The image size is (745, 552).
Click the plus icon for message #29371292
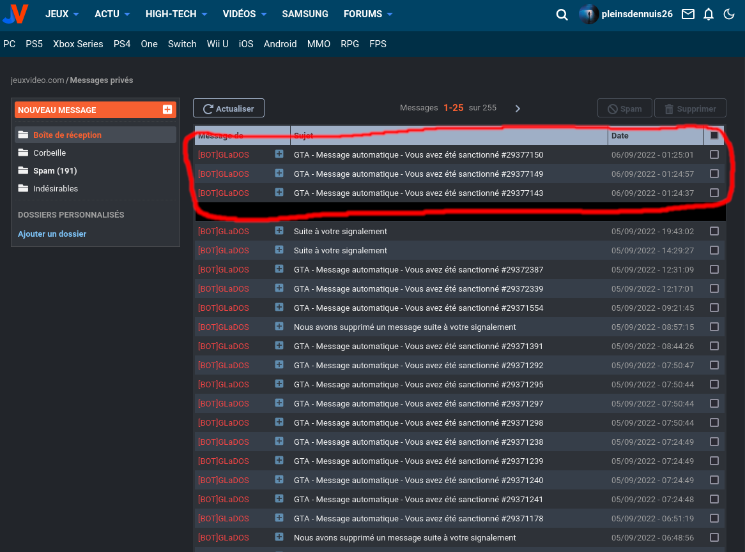pyautogui.click(x=279, y=364)
